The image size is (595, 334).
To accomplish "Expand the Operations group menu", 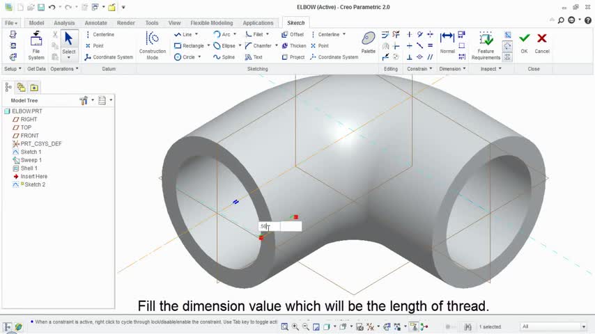I will point(64,69).
